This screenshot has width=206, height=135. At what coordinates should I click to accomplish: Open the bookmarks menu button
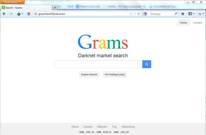191,14
